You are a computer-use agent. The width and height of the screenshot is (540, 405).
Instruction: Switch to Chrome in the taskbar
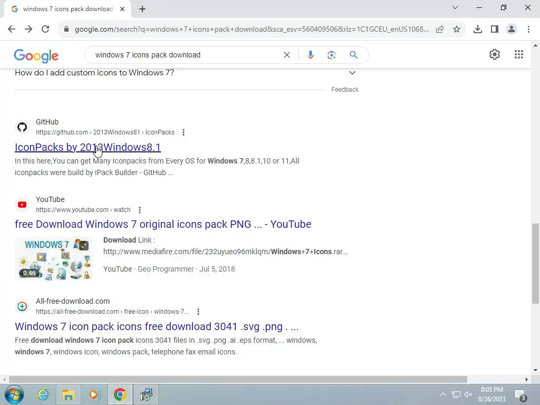(120, 394)
